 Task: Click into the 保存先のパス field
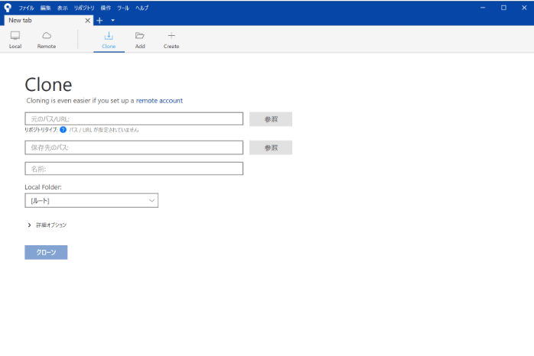click(134, 147)
